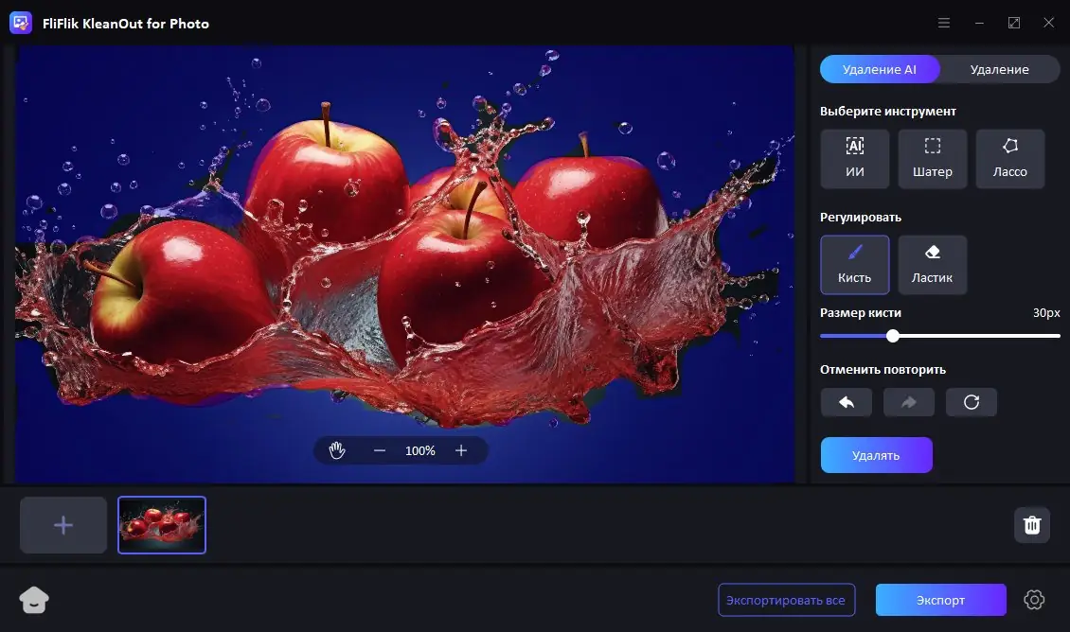Click Экспортировать все button
Viewport: 1070px width, 632px height.
(x=786, y=600)
